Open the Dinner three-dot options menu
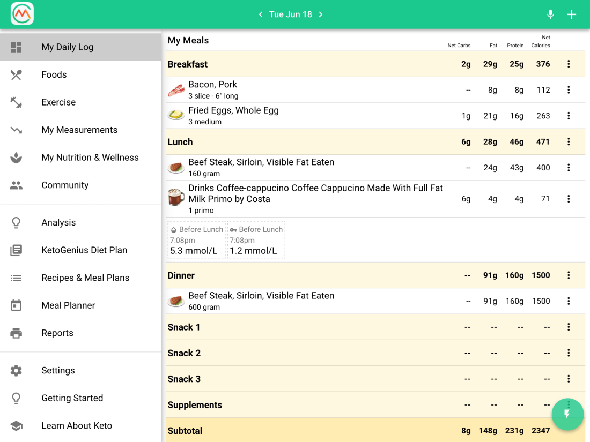Image resolution: width=590 pixels, height=442 pixels. pyautogui.click(x=569, y=275)
